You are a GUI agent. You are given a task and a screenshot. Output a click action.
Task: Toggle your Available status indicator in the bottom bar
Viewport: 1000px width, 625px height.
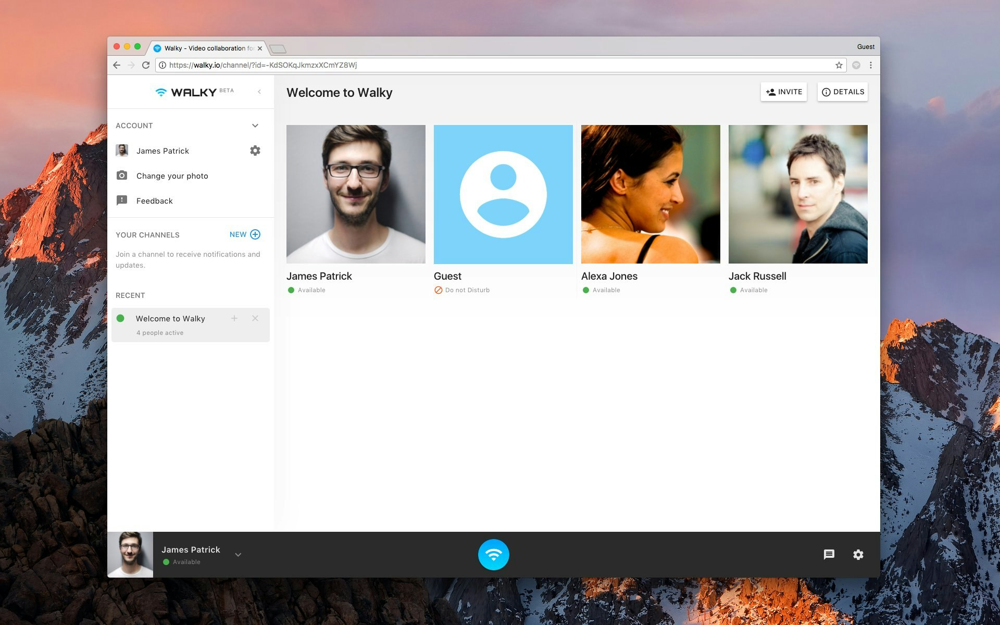tap(166, 561)
